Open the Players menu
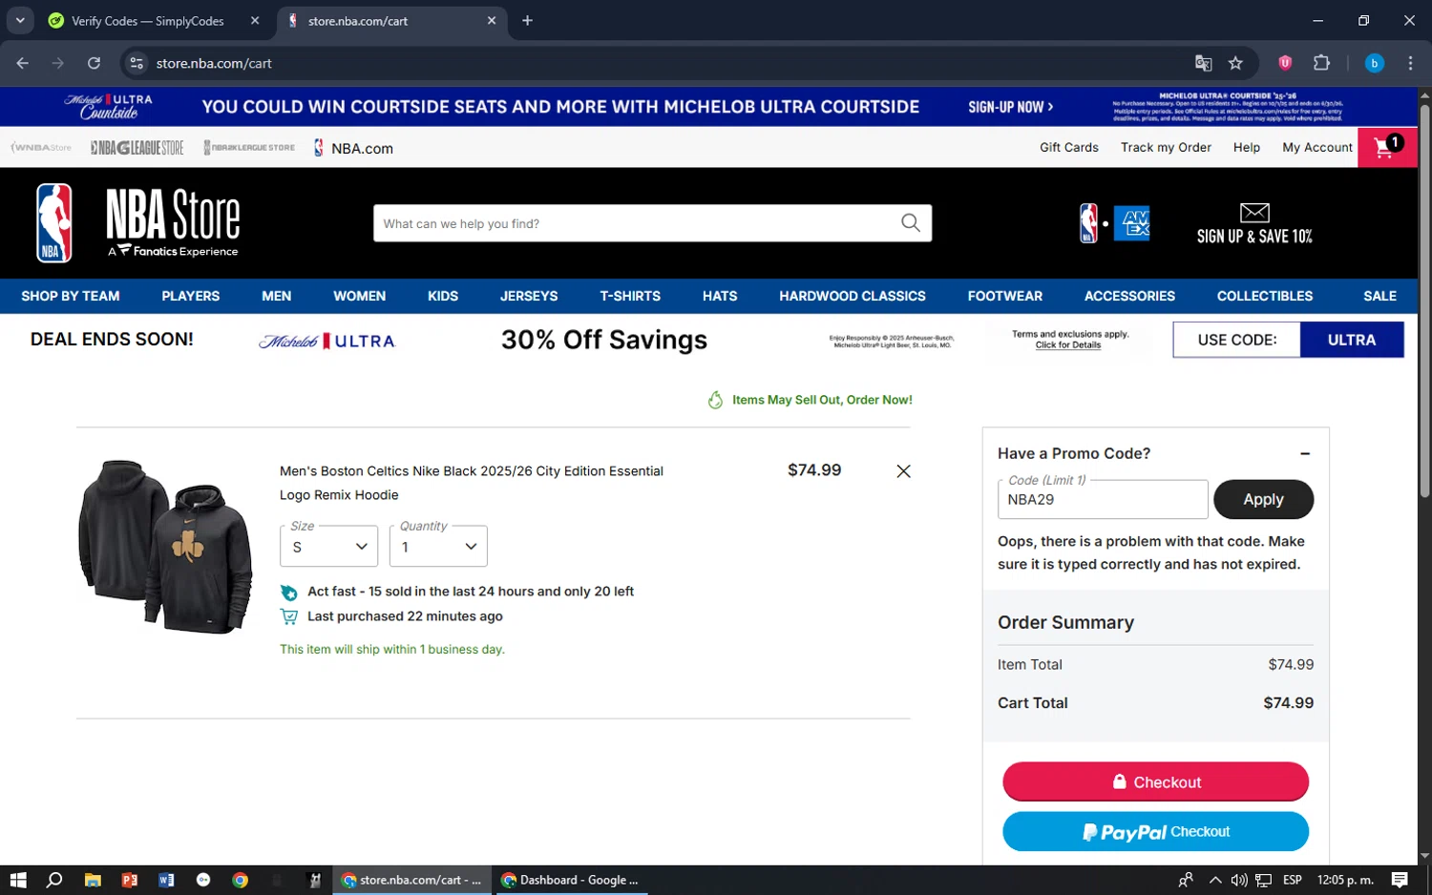Viewport: 1432px width, 895px height. [x=191, y=296]
